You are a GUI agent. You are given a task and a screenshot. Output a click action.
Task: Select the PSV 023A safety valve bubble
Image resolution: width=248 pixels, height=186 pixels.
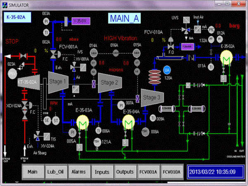coord(12,74)
